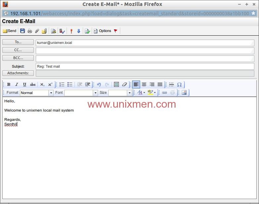Send the email with the Send button
This screenshot has height=204, width=259.
pyautogui.click(x=10, y=31)
